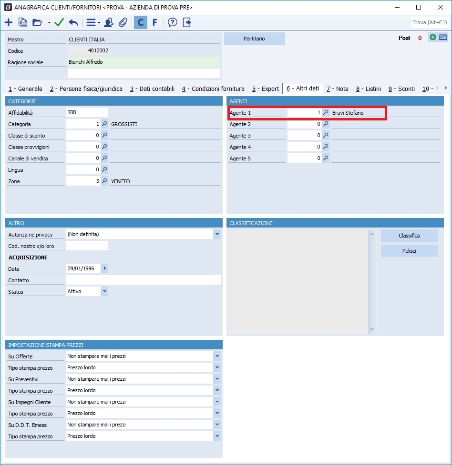Viewport: 452px width, 465px height.
Task: Select the 5 - Export tab
Action: pos(266,89)
